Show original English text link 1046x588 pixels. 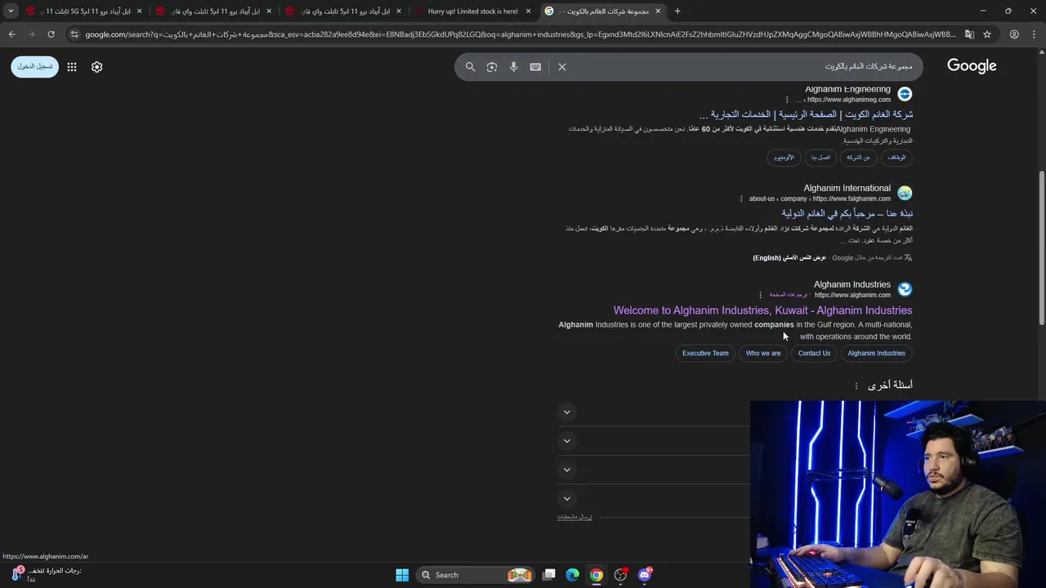tap(789, 258)
